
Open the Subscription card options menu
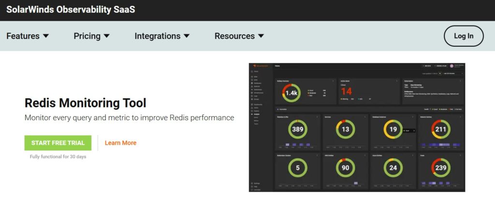[x=461, y=81]
